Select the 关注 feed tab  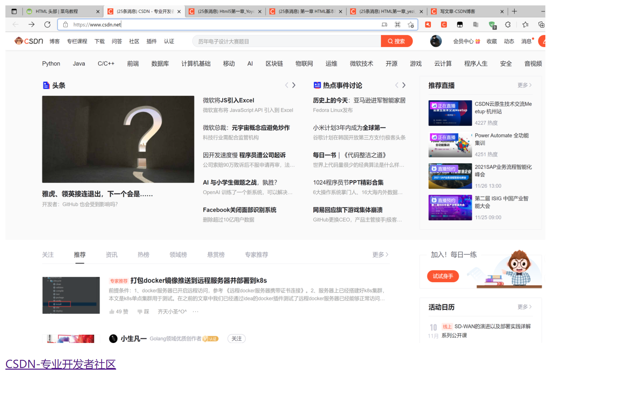48,255
